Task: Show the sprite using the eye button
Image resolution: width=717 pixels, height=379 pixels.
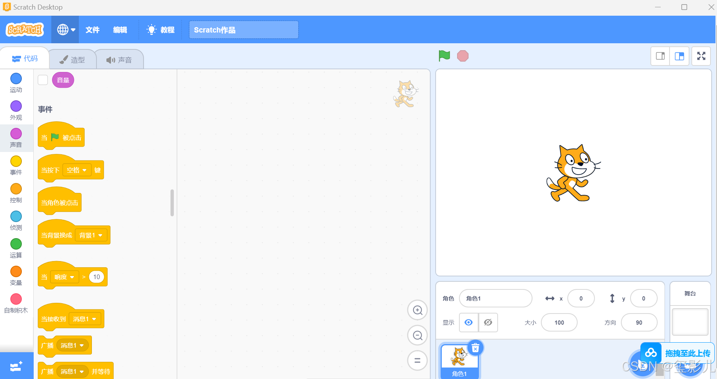Action: pyautogui.click(x=469, y=322)
